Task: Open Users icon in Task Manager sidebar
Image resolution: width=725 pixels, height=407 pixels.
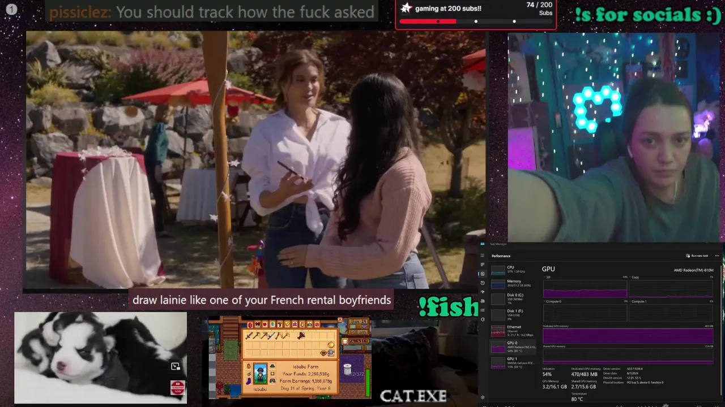Action: (x=483, y=301)
